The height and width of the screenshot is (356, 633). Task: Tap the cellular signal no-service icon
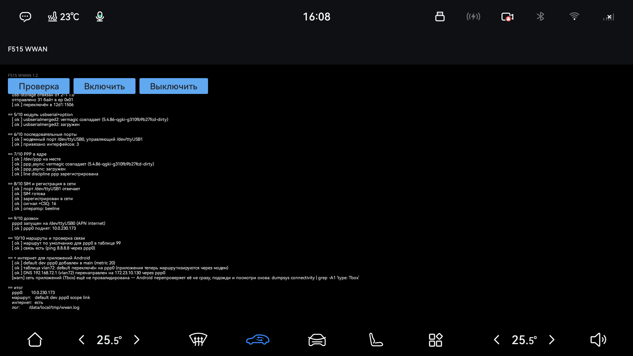pyautogui.click(x=609, y=17)
